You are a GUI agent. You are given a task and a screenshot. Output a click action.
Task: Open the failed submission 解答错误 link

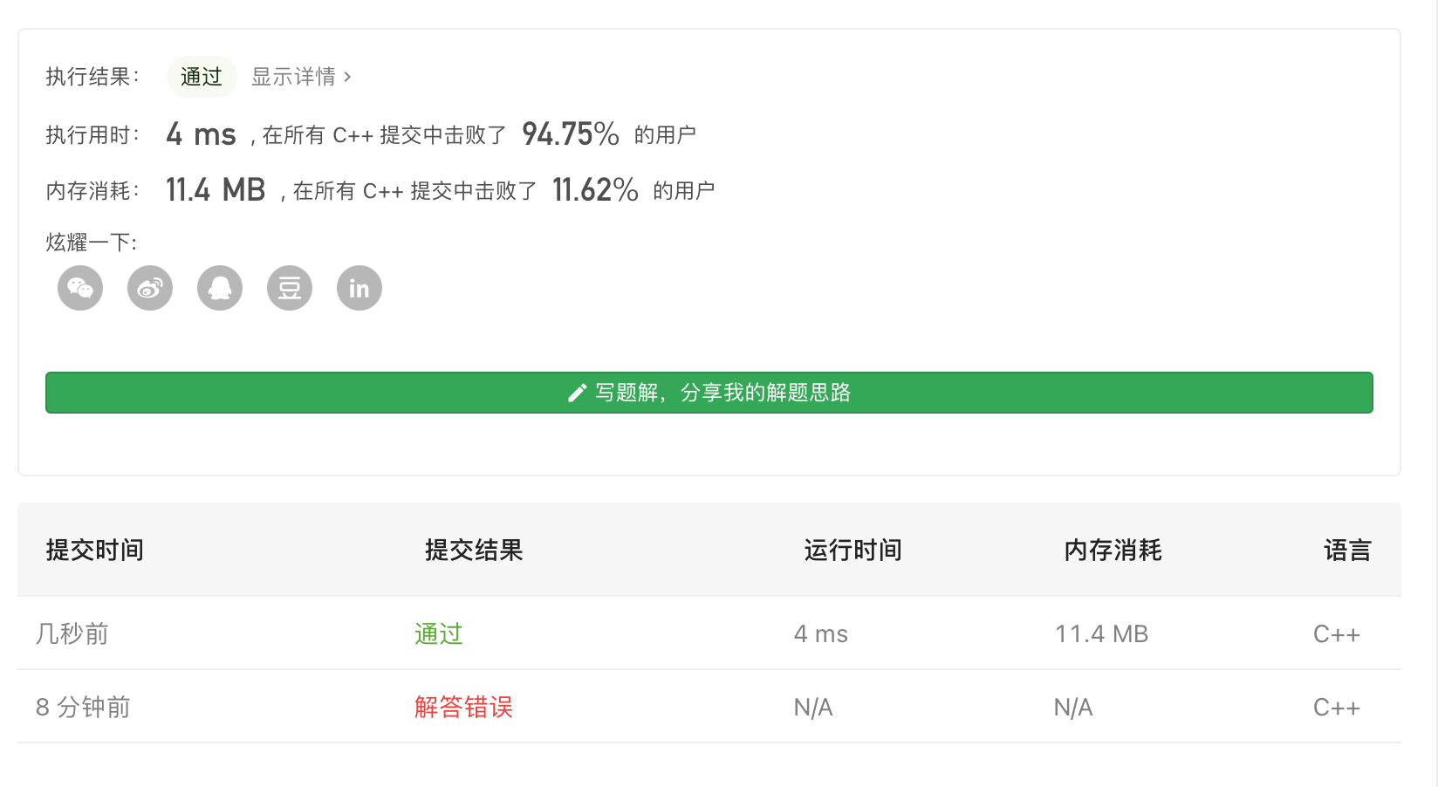point(463,707)
